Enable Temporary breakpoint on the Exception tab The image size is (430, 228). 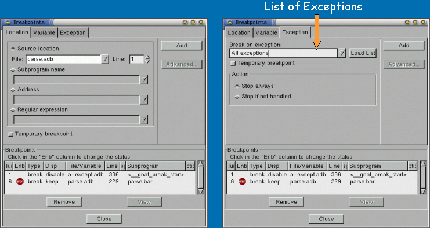[x=233, y=64]
